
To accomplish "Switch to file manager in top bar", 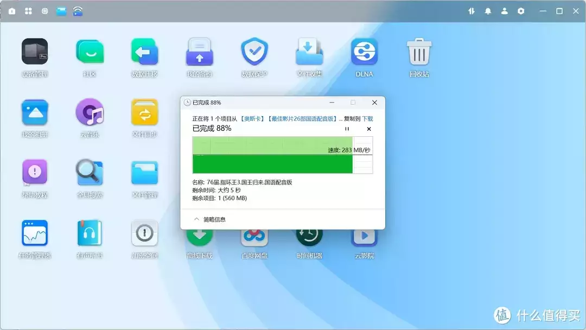I will tap(61, 11).
